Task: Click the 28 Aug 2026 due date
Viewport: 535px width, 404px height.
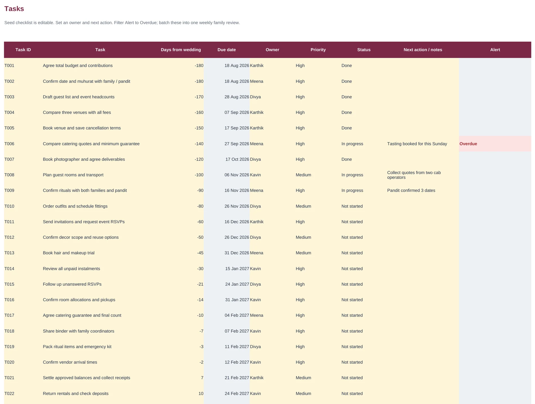Action: click(227, 97)
